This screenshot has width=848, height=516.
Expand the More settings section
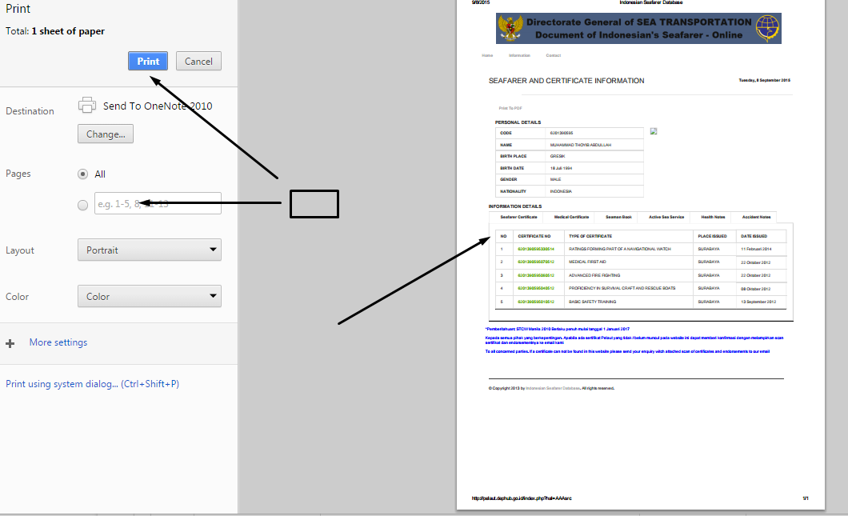pos(58,342)
